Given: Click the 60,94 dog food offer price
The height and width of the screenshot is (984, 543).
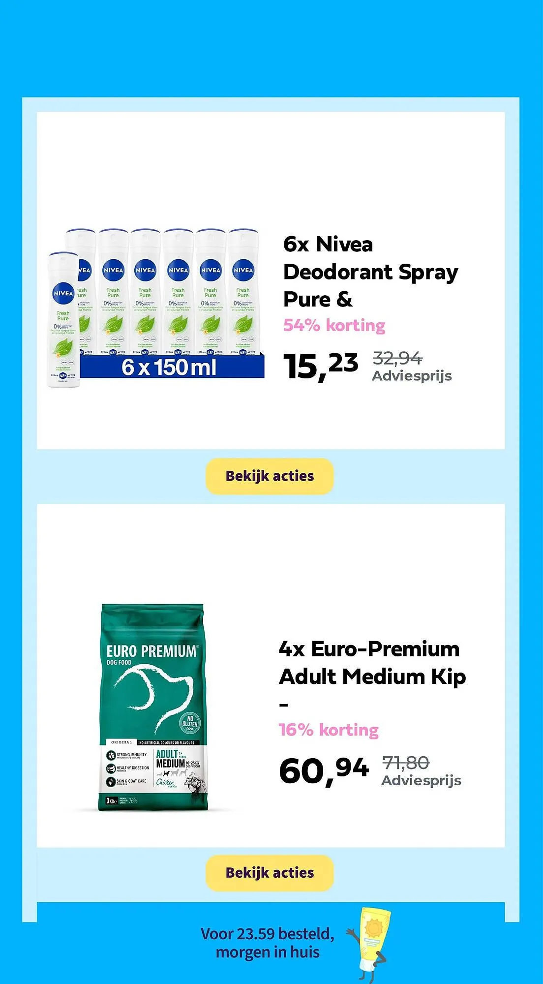Looking at the screenshot, I should tap(323, 770).
